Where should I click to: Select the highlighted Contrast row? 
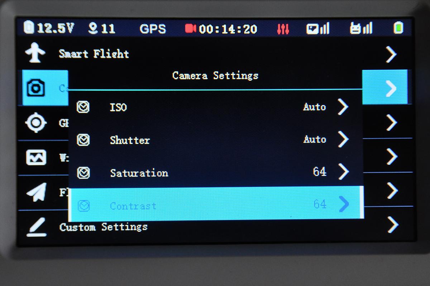point(216,204)
